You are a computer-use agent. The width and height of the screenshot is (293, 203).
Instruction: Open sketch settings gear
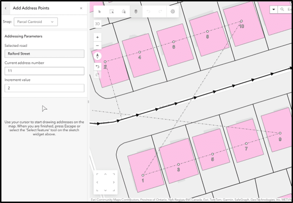click(x=173, y=12)
